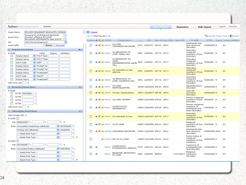This screenshot has height=185, width=246.
Task: Switch to the Query Builder tab
Action: click(x=160, y=27)
